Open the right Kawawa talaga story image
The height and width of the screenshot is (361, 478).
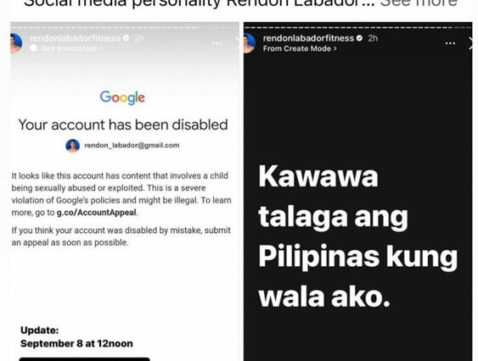[x=358, y=192]
